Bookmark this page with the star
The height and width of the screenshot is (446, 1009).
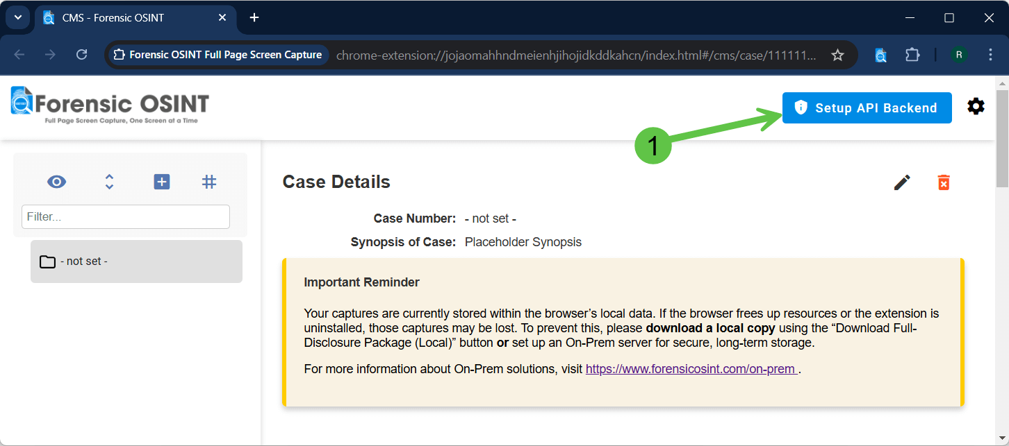838,55
